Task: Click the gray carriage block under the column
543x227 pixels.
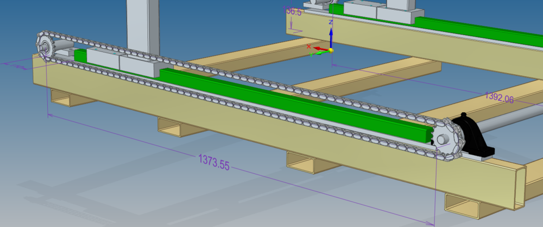Action: [138, 64]
